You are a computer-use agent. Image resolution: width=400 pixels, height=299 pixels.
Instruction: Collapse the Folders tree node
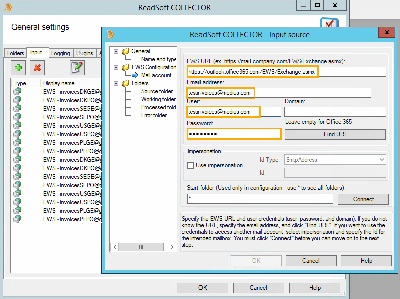(x=116, y=83)
